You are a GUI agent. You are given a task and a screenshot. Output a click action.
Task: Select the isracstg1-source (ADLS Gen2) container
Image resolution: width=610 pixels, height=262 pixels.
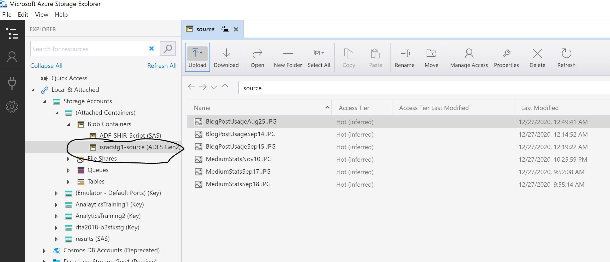click(x=140, y=147)
